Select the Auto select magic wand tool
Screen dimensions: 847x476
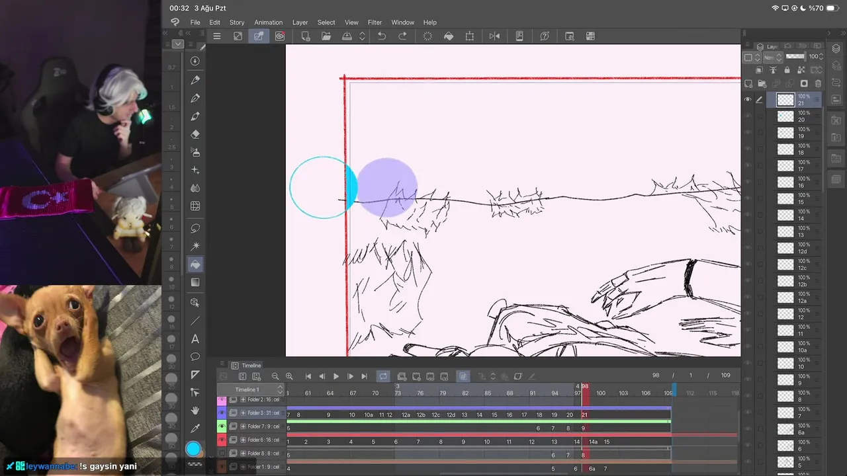click(195, 246)
